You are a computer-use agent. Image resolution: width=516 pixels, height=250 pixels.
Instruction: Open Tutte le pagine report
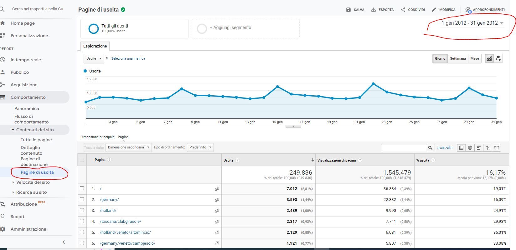pyautogui.click(x=36, y=140)
